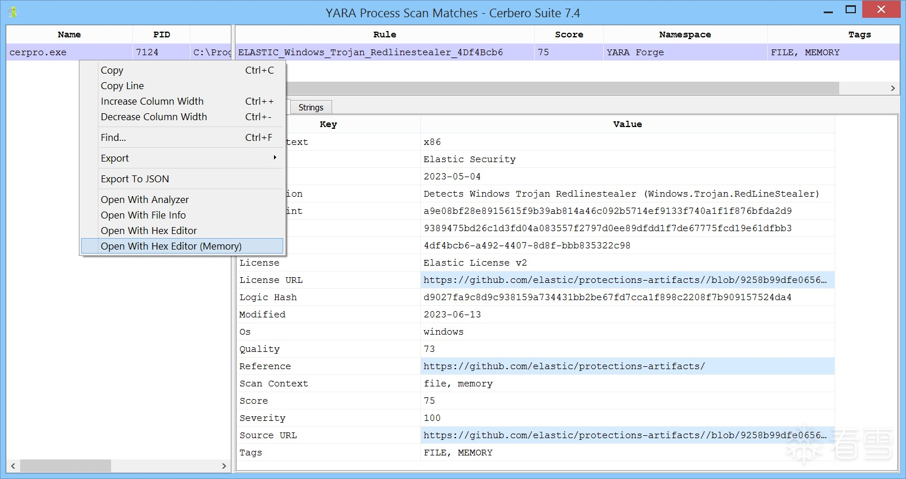
Task: Select Copy Line menu entry
Action: 182,86
